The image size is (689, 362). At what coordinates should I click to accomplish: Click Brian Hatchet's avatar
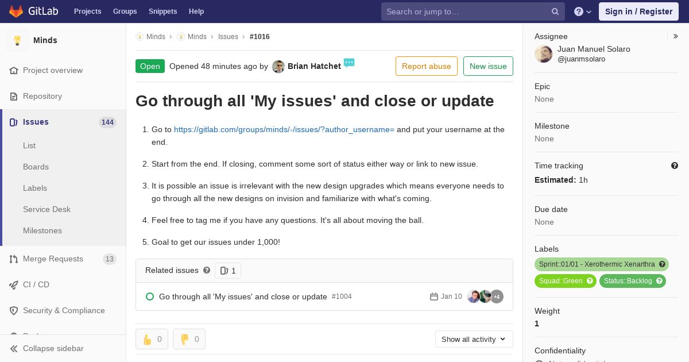pos(278,67)
